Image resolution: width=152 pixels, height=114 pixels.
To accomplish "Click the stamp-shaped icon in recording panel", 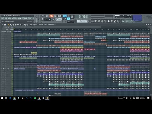I will tap(72, 16).
